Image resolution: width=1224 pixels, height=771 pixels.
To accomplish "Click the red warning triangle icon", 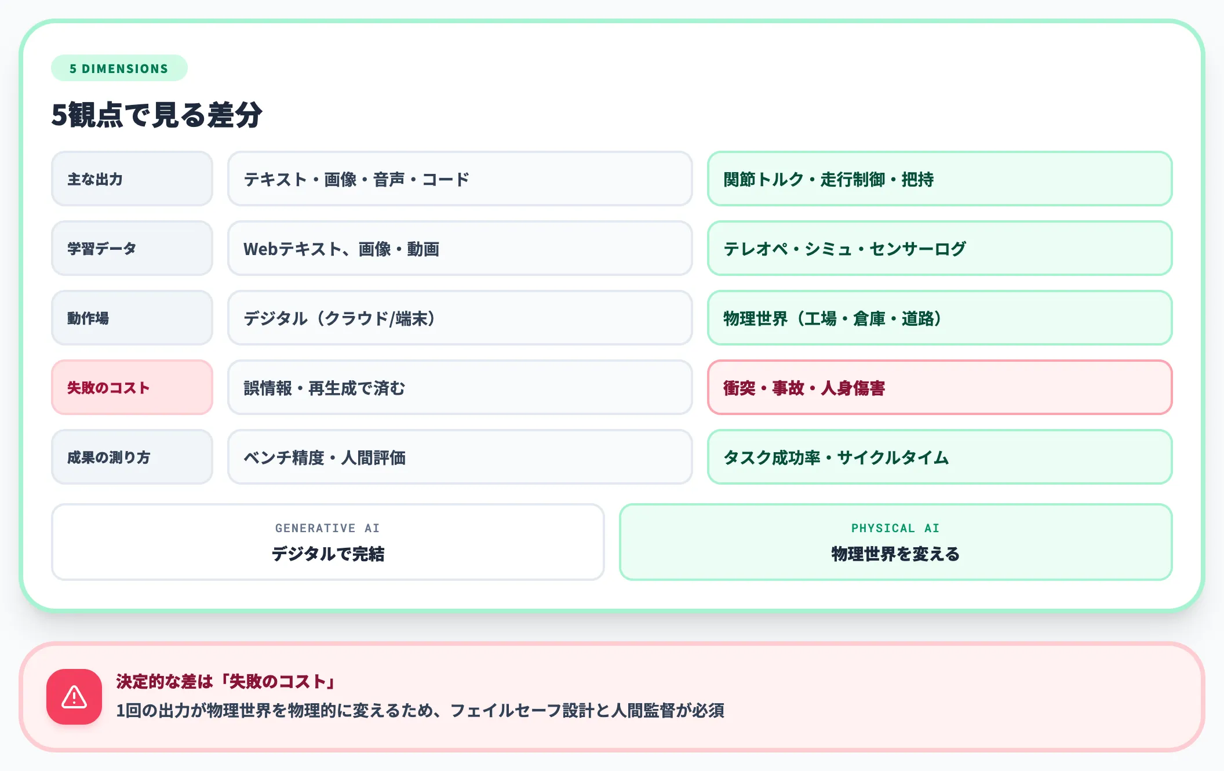I will tap(74, 697).
